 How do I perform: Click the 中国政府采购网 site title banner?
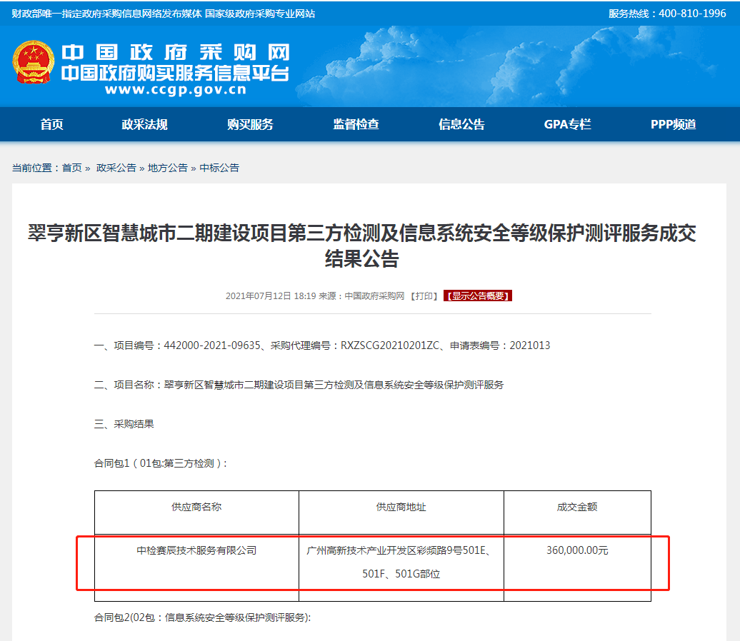(175, 54)
